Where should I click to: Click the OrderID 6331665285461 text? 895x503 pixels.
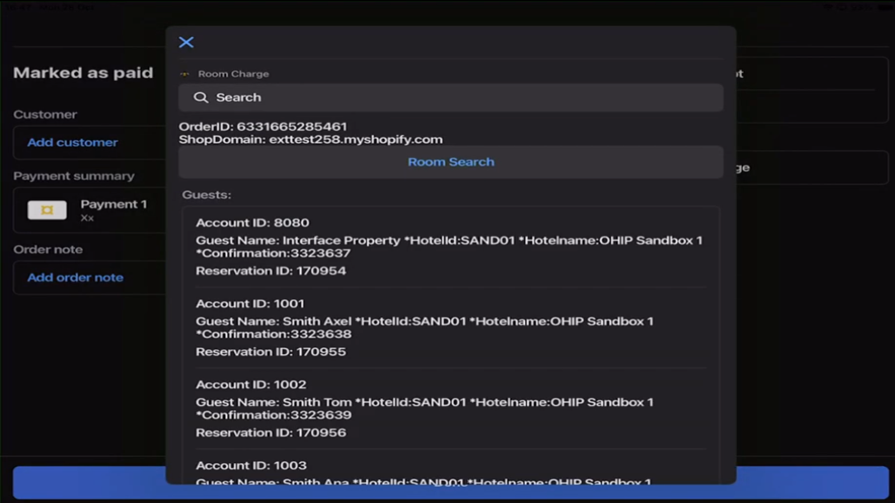263,127
